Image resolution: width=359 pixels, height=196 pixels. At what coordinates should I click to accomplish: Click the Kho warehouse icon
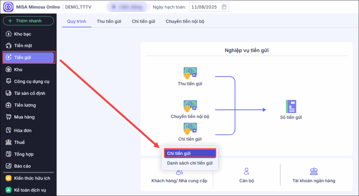(x=8, y=69)
